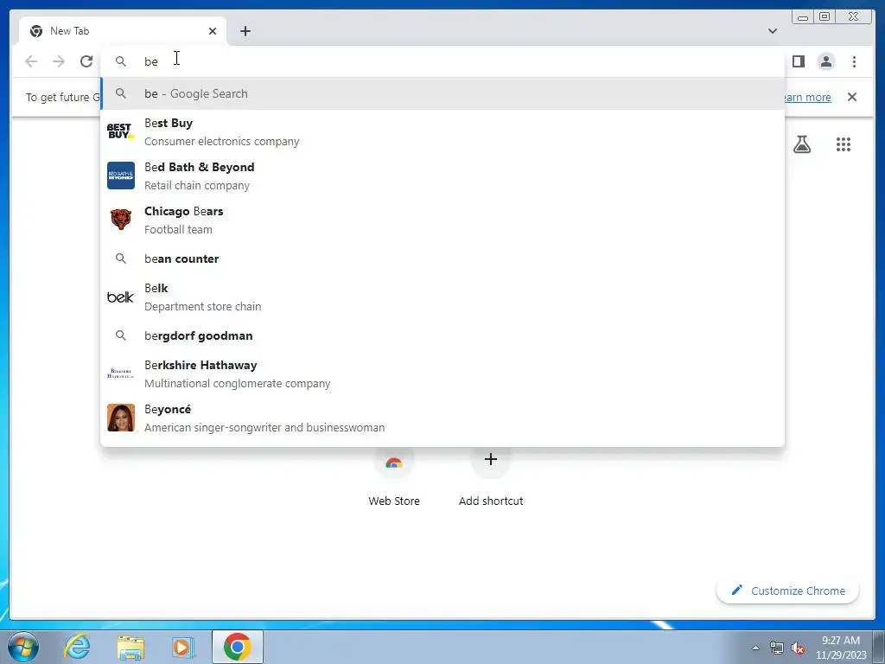Select the 'bean counter' suggestion

pos(442,259)
